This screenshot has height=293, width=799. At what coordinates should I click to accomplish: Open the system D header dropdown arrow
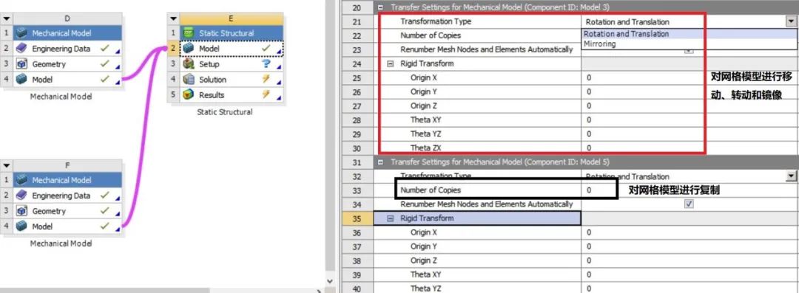click(x=6, y=19)
